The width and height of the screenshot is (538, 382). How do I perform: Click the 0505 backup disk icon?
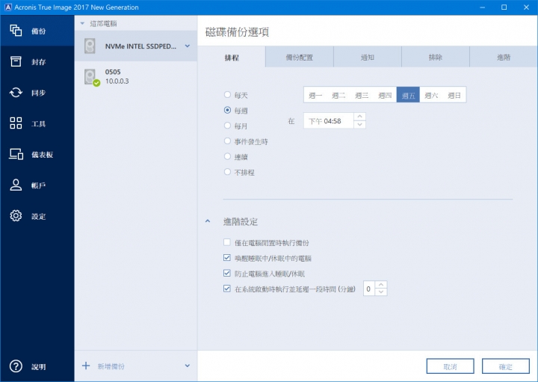coord(91,77)
